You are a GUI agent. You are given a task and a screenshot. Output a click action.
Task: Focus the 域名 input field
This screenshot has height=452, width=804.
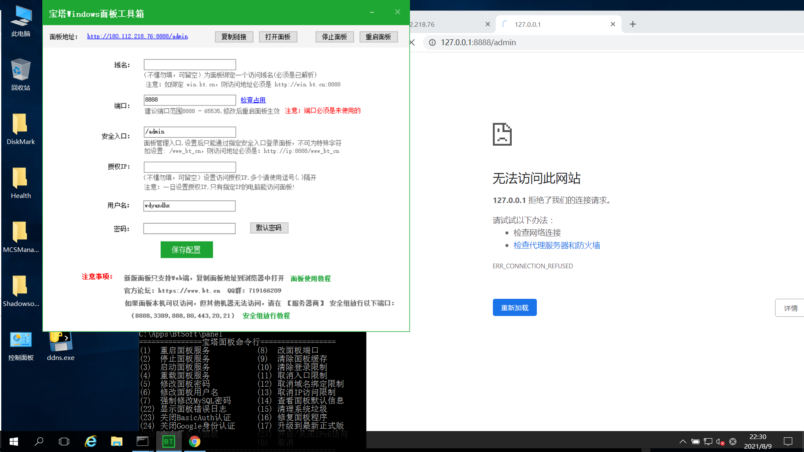190,64
